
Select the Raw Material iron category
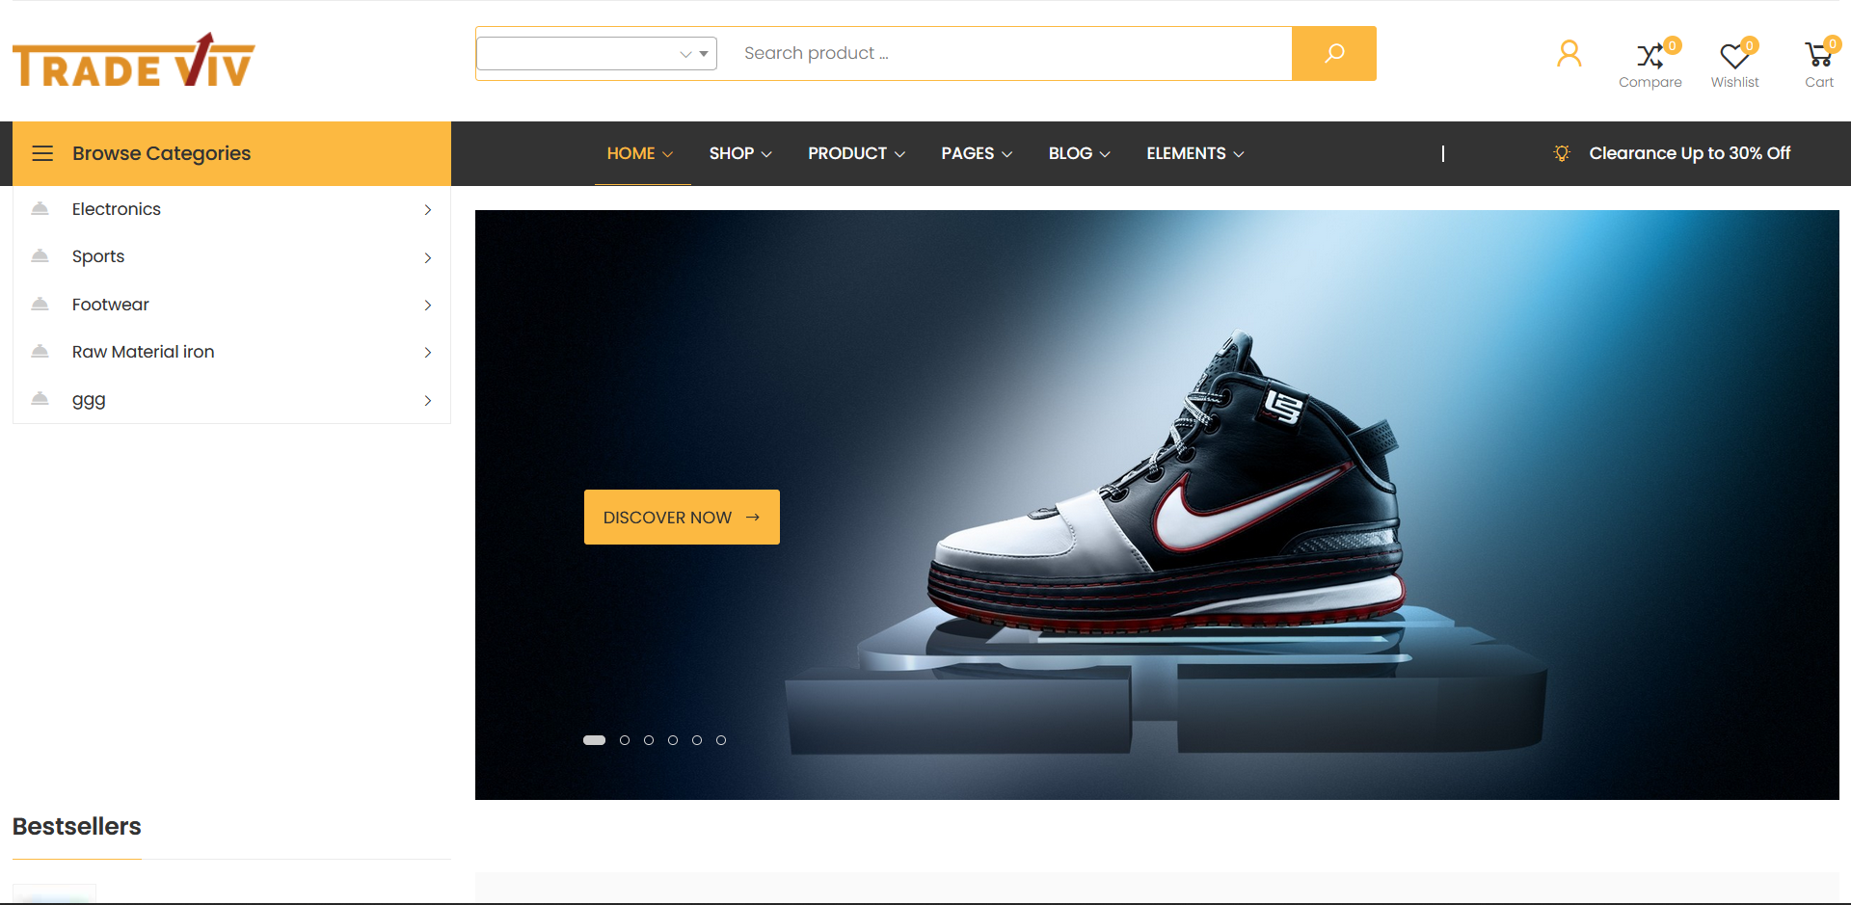coord(144,352)
